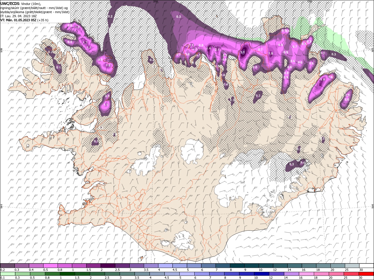The height and width of the screenshot is (280, 374).
Task: Click the medium green 0.5 swatch in the lower scale
Action: click(x=37, y=274)
